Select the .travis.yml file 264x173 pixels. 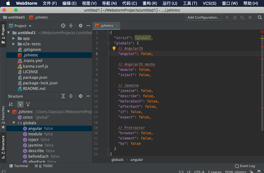pyautogui.click(x=49, y=61)
